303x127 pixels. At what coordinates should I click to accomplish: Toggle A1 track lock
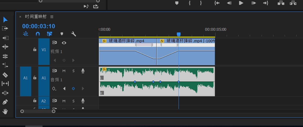(35, 78)
